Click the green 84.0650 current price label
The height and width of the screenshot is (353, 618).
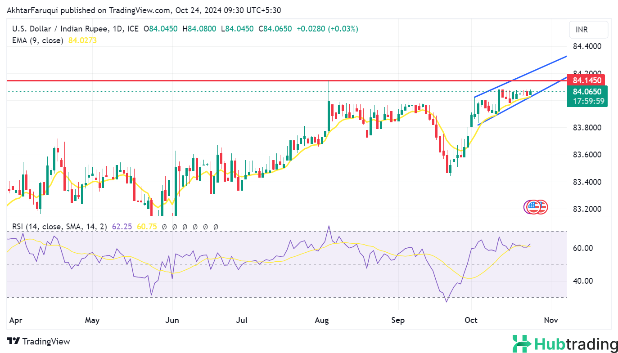pos(587,92)
